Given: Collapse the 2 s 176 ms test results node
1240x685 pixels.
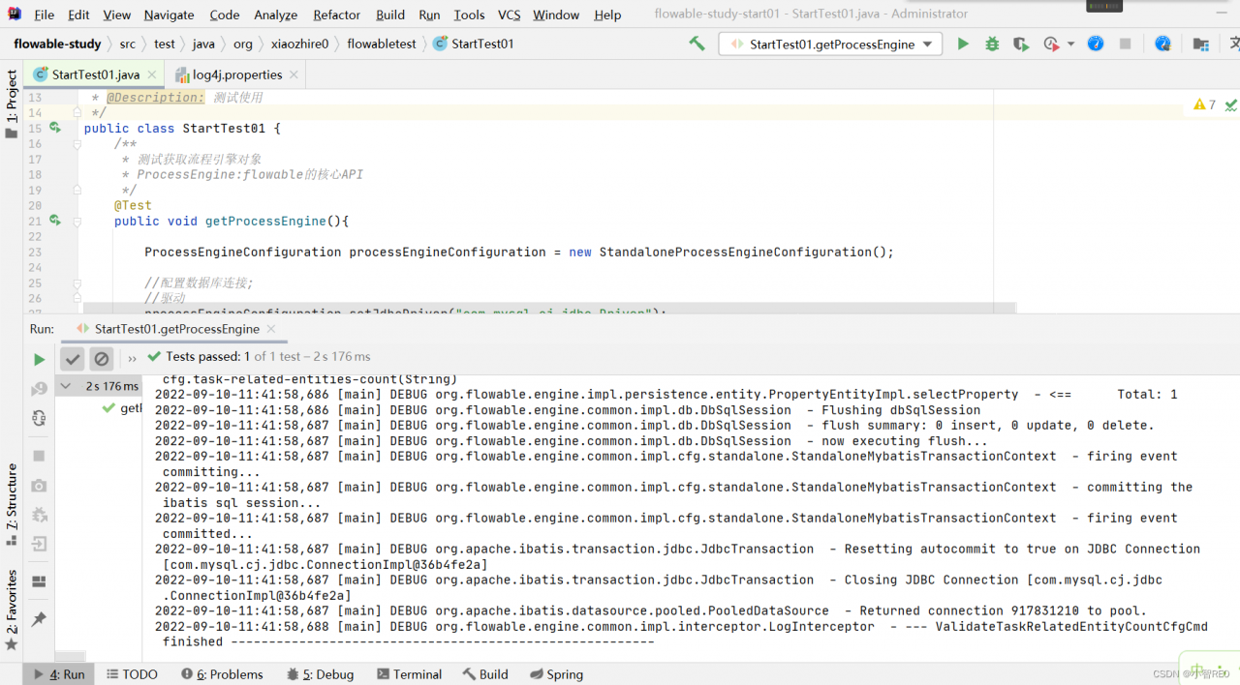Looking at the screenshot, I should [66, 386].
